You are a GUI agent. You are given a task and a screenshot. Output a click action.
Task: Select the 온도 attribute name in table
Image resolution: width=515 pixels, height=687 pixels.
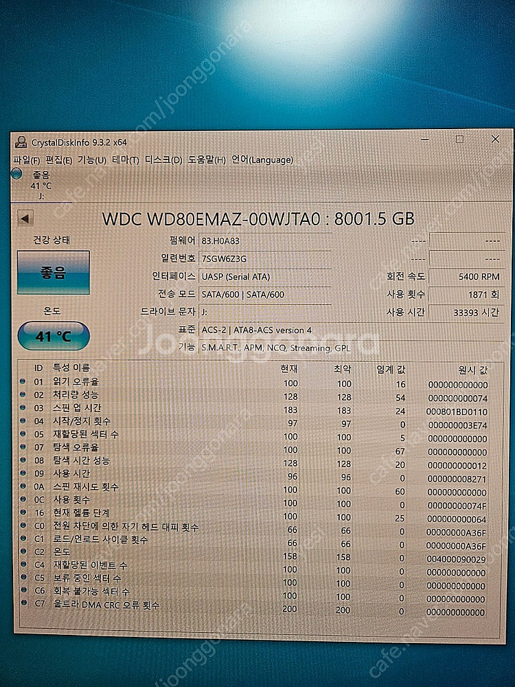(x=62, y=552)
